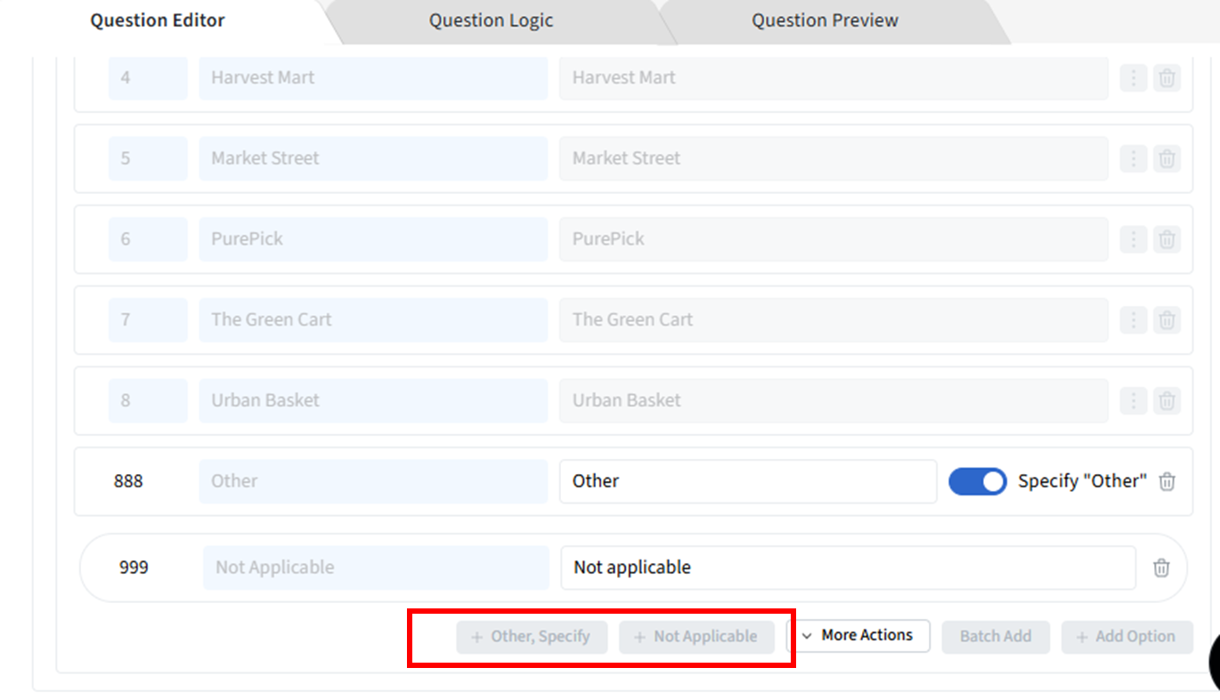Open three-dot menu for Harvest Mart row
This screenshot has height=700, width=1220.
(1133, 78)
